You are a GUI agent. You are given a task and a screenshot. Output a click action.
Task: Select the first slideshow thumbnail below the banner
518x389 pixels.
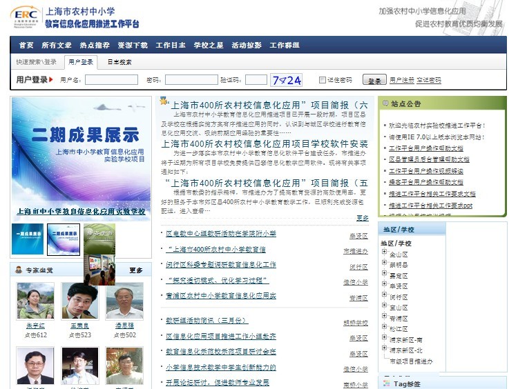coord(28,239)
